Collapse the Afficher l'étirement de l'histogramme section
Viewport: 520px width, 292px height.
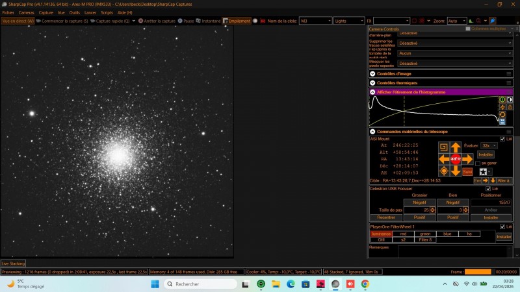[372, 92]
